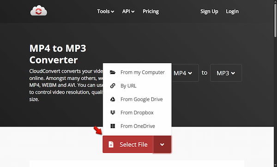Choose By URL option

tap(137, 86)
